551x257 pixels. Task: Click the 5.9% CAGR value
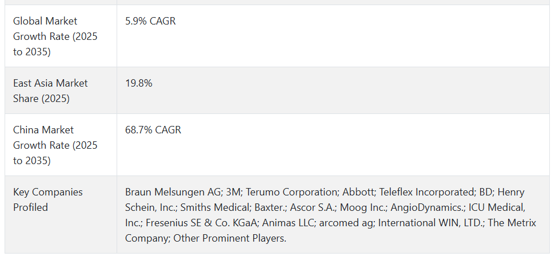pyautogui.click(x=150, y=21)
